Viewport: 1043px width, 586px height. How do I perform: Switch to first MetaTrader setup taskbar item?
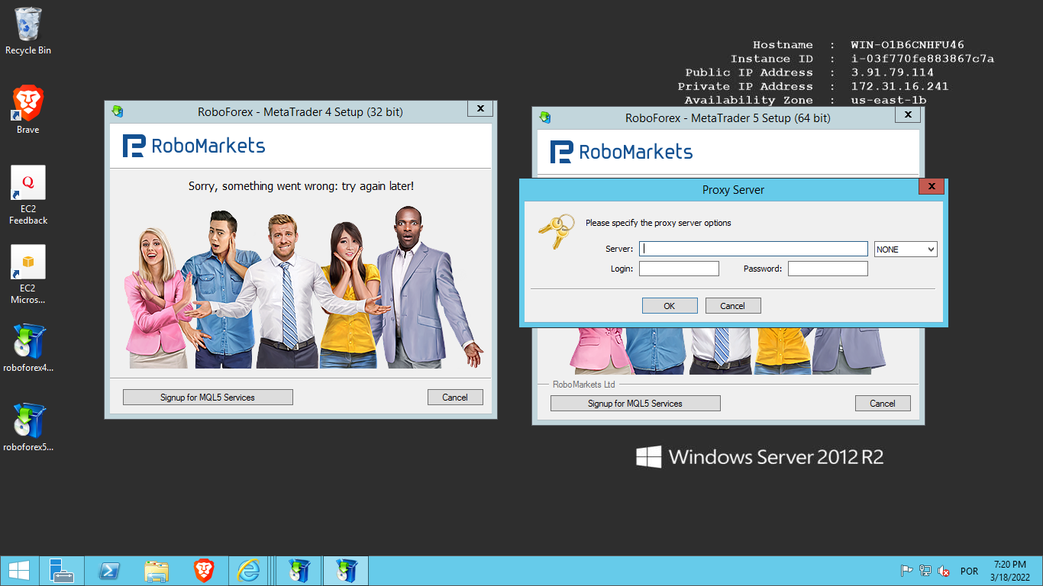[299, 571]
